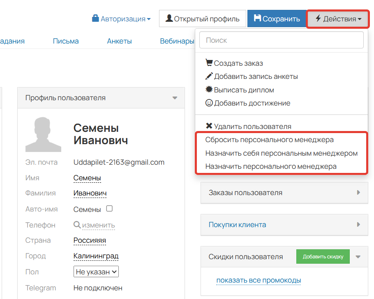Select the pencil icon for Добавить запись анкеты
This screenshot has height=299, width=374.
click(x=209, y=76)
